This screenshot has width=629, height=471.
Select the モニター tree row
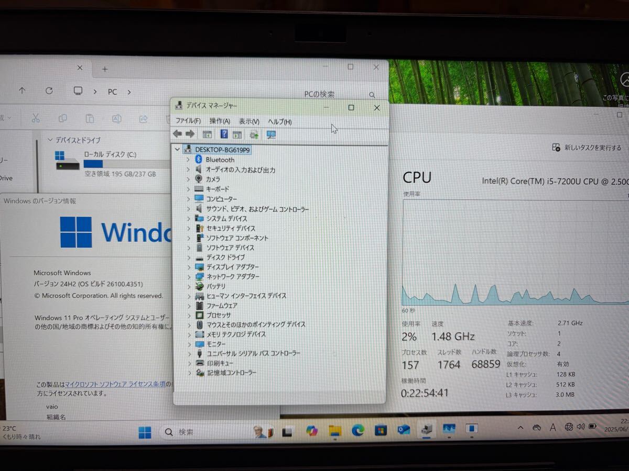(x=211, y=344)
